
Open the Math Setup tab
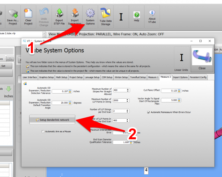pyautogui.click(x=62, y=77)
